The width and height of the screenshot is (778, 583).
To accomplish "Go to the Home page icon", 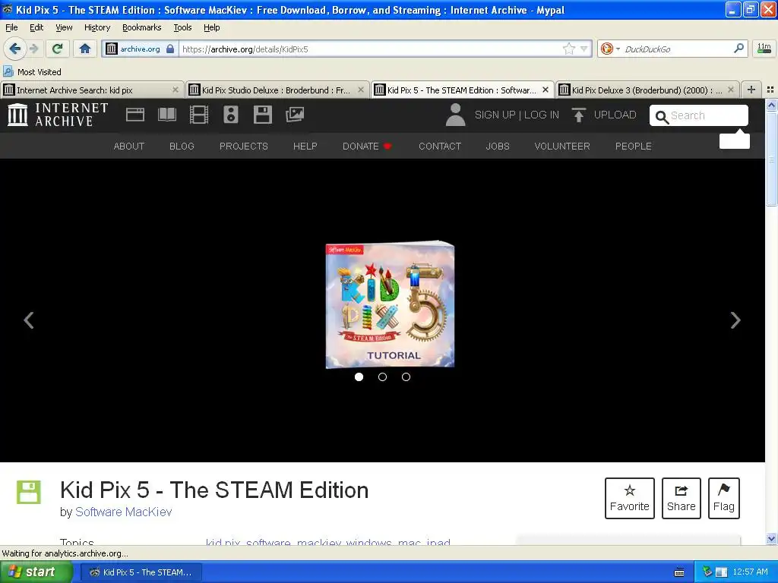I will [85, 49].
